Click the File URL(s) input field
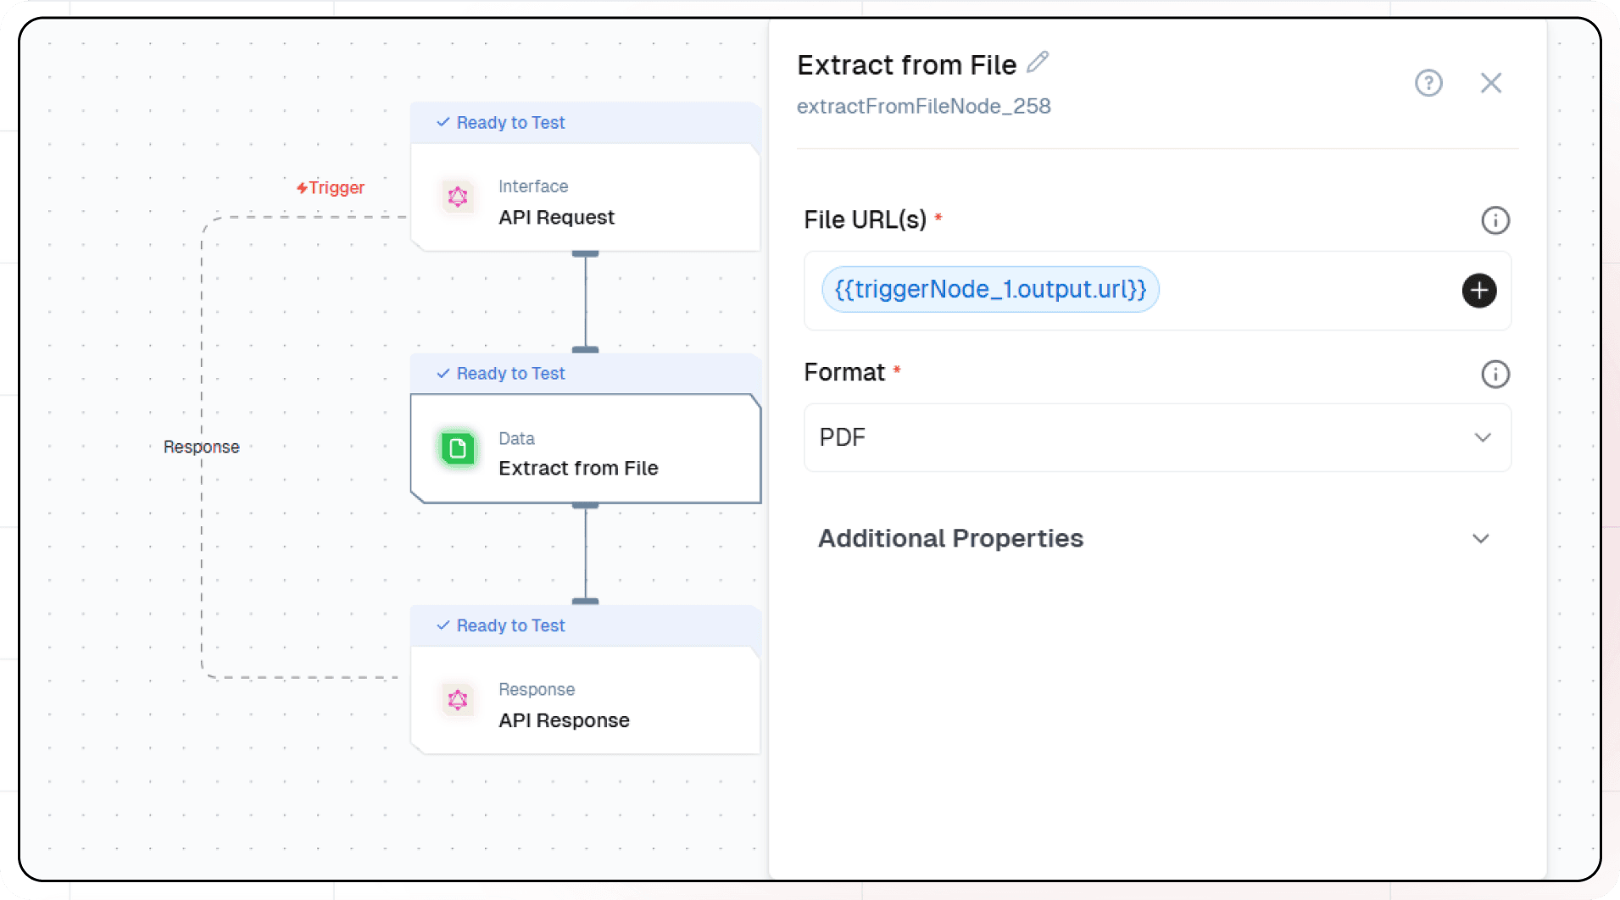The image size is (1620, 900). click(x=1305, y=291)
